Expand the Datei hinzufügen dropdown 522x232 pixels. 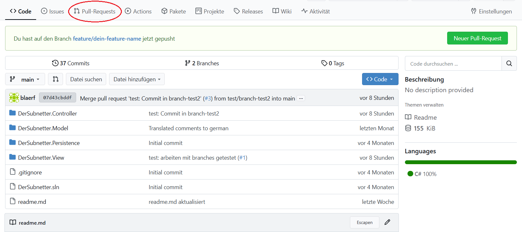[x=137, y=79]
